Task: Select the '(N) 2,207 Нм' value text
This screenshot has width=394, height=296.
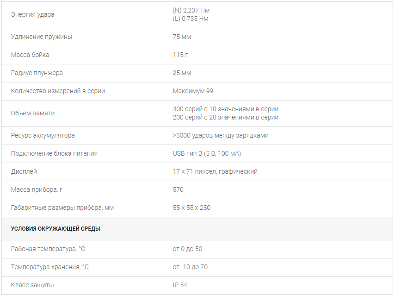Action: pyautogui.click(x=191, y=10)
